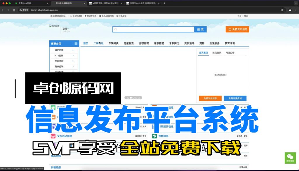Switch to the 卓创资源网 tab
The image size is (299, 171).
[106, 3]
